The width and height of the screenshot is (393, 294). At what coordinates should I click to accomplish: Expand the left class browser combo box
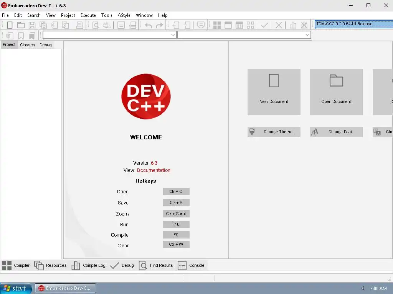click(x=173, y=34)
